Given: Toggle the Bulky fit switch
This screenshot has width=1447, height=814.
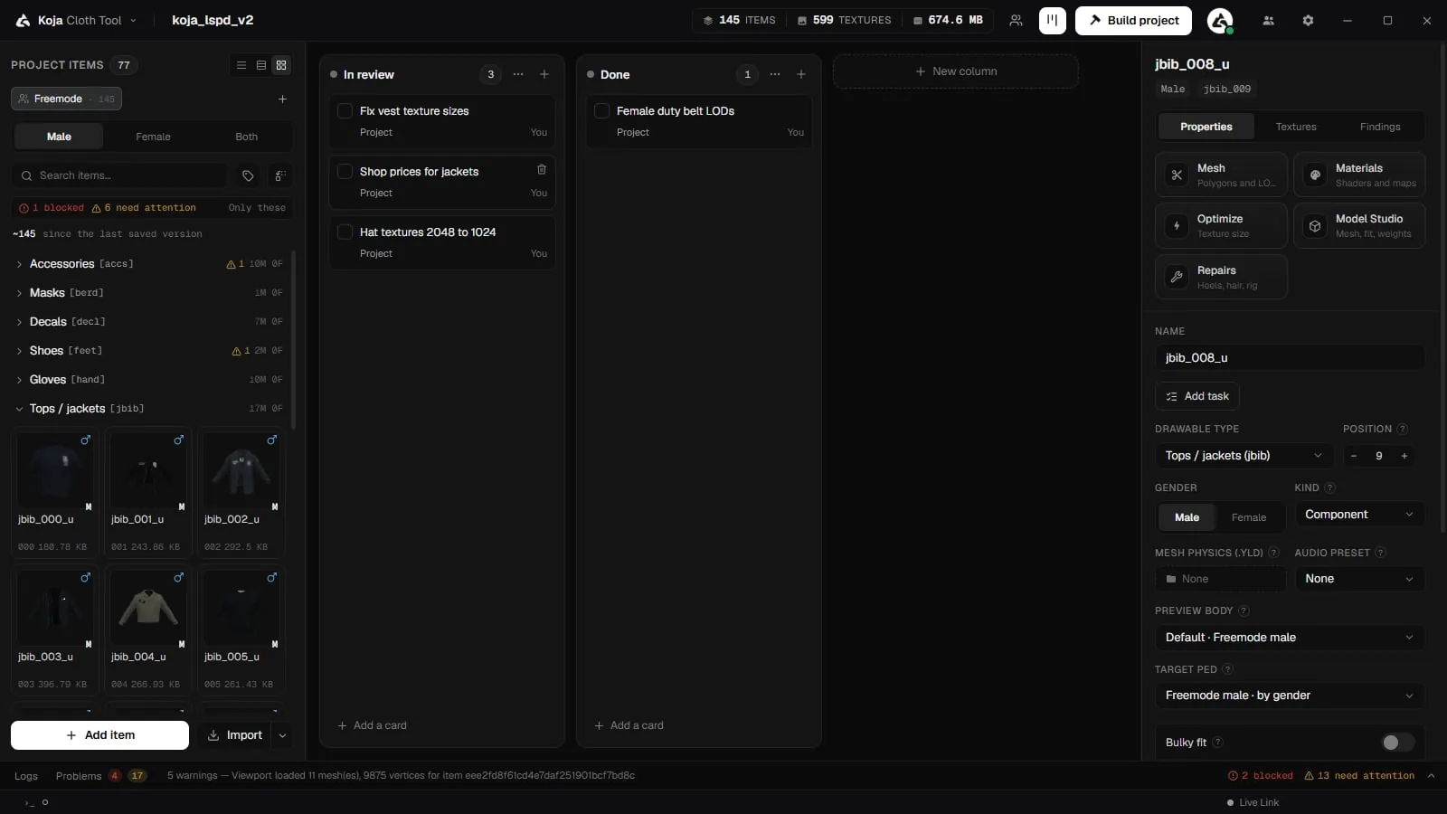Looking at the screenshot, I should click(x=1397, y=743).
